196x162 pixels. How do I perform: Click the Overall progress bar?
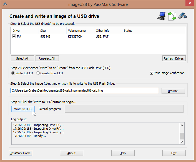(x=124, y=109)
